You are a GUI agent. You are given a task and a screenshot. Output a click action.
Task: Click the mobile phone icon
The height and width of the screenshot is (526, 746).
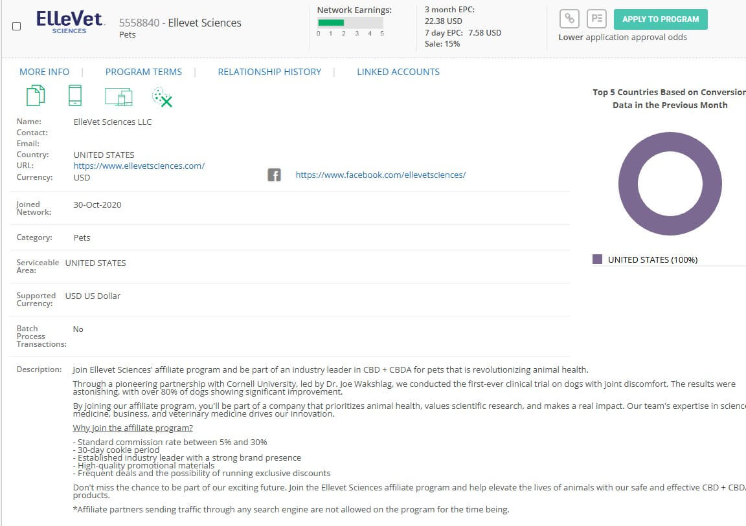pos(75,96)
